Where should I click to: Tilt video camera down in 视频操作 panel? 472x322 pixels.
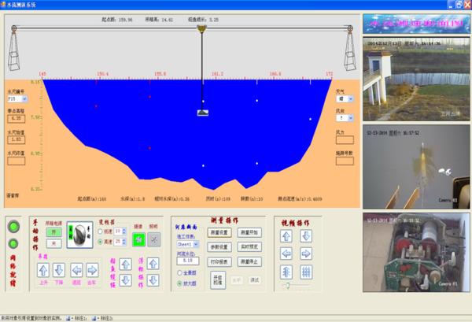pyautogui.click(x=306, y=236)
